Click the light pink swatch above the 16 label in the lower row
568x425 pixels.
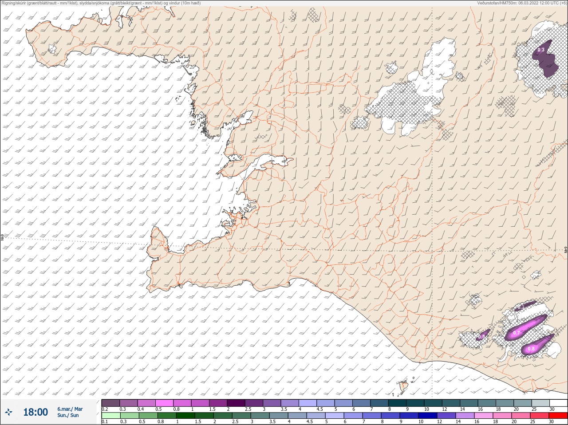pos(484,416)
